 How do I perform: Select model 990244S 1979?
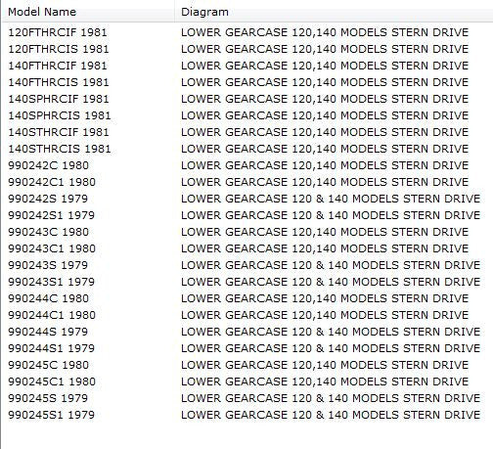pos(48,332)
